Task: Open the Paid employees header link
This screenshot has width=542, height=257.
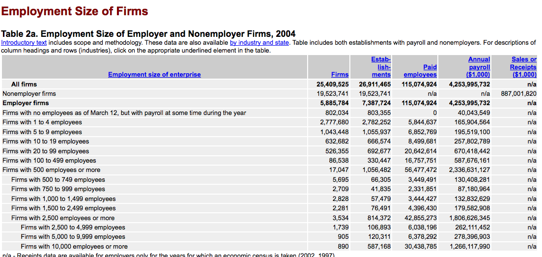Action: pyautogui.click(x=420, y=70)
